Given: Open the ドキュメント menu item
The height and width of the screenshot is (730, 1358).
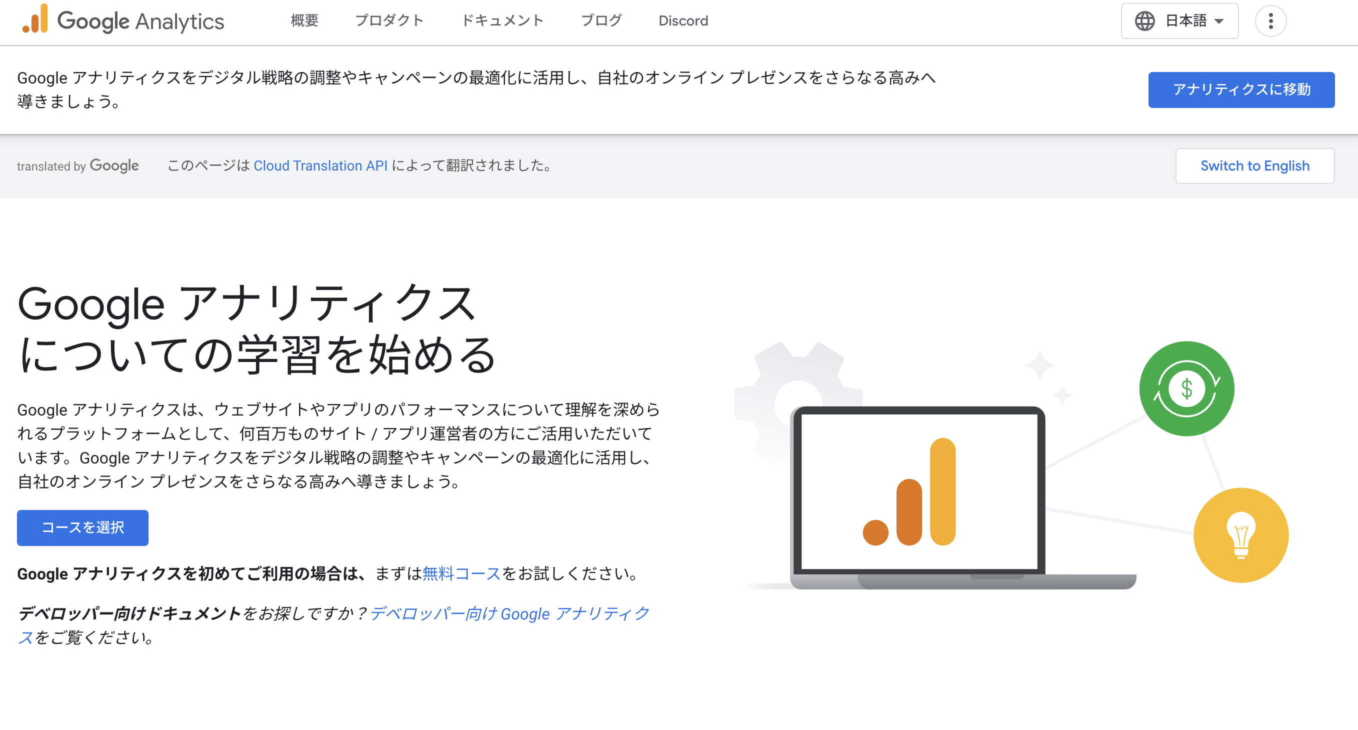Looking at the screenshot, I should coord(502,20).
